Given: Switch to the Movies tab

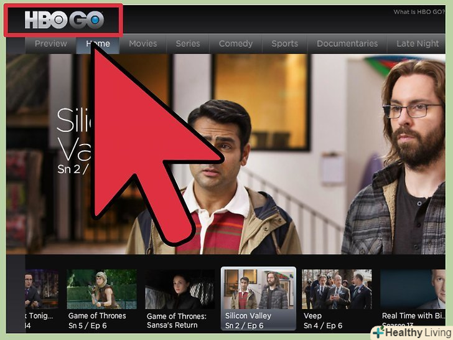Looking at the screenshot, I should (x=143, y=44).
